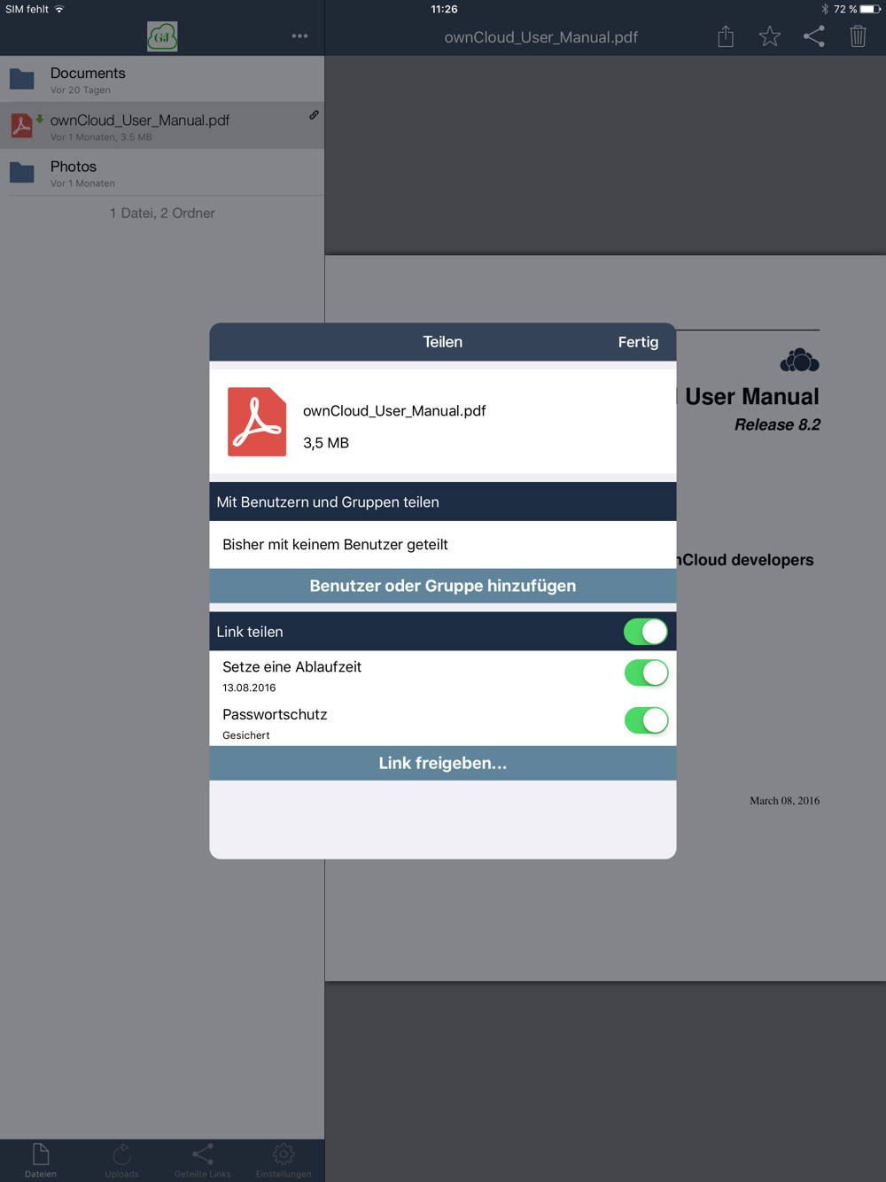Image resolution: width=886 pixels, height=1182 pixels.
Task: Tap Benutzer oder Gruppe hinzufügen
Action: (x=443, y=586)
